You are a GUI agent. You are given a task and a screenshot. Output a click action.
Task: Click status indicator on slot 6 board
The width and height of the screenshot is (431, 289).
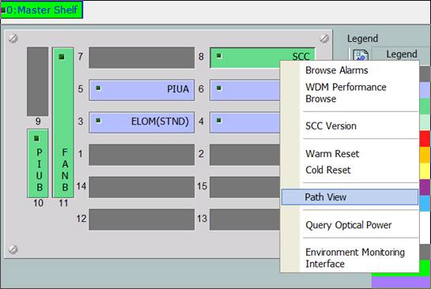219,88
